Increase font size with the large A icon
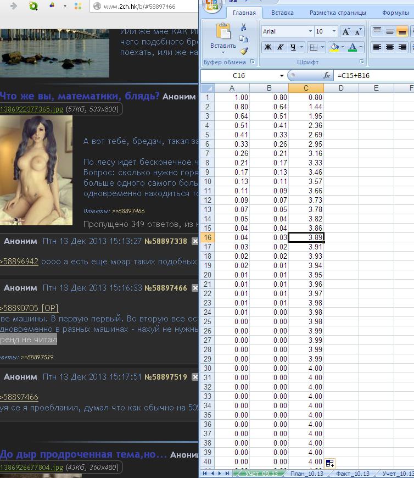Viewport: 414px width, 478px height. (346, 32)
